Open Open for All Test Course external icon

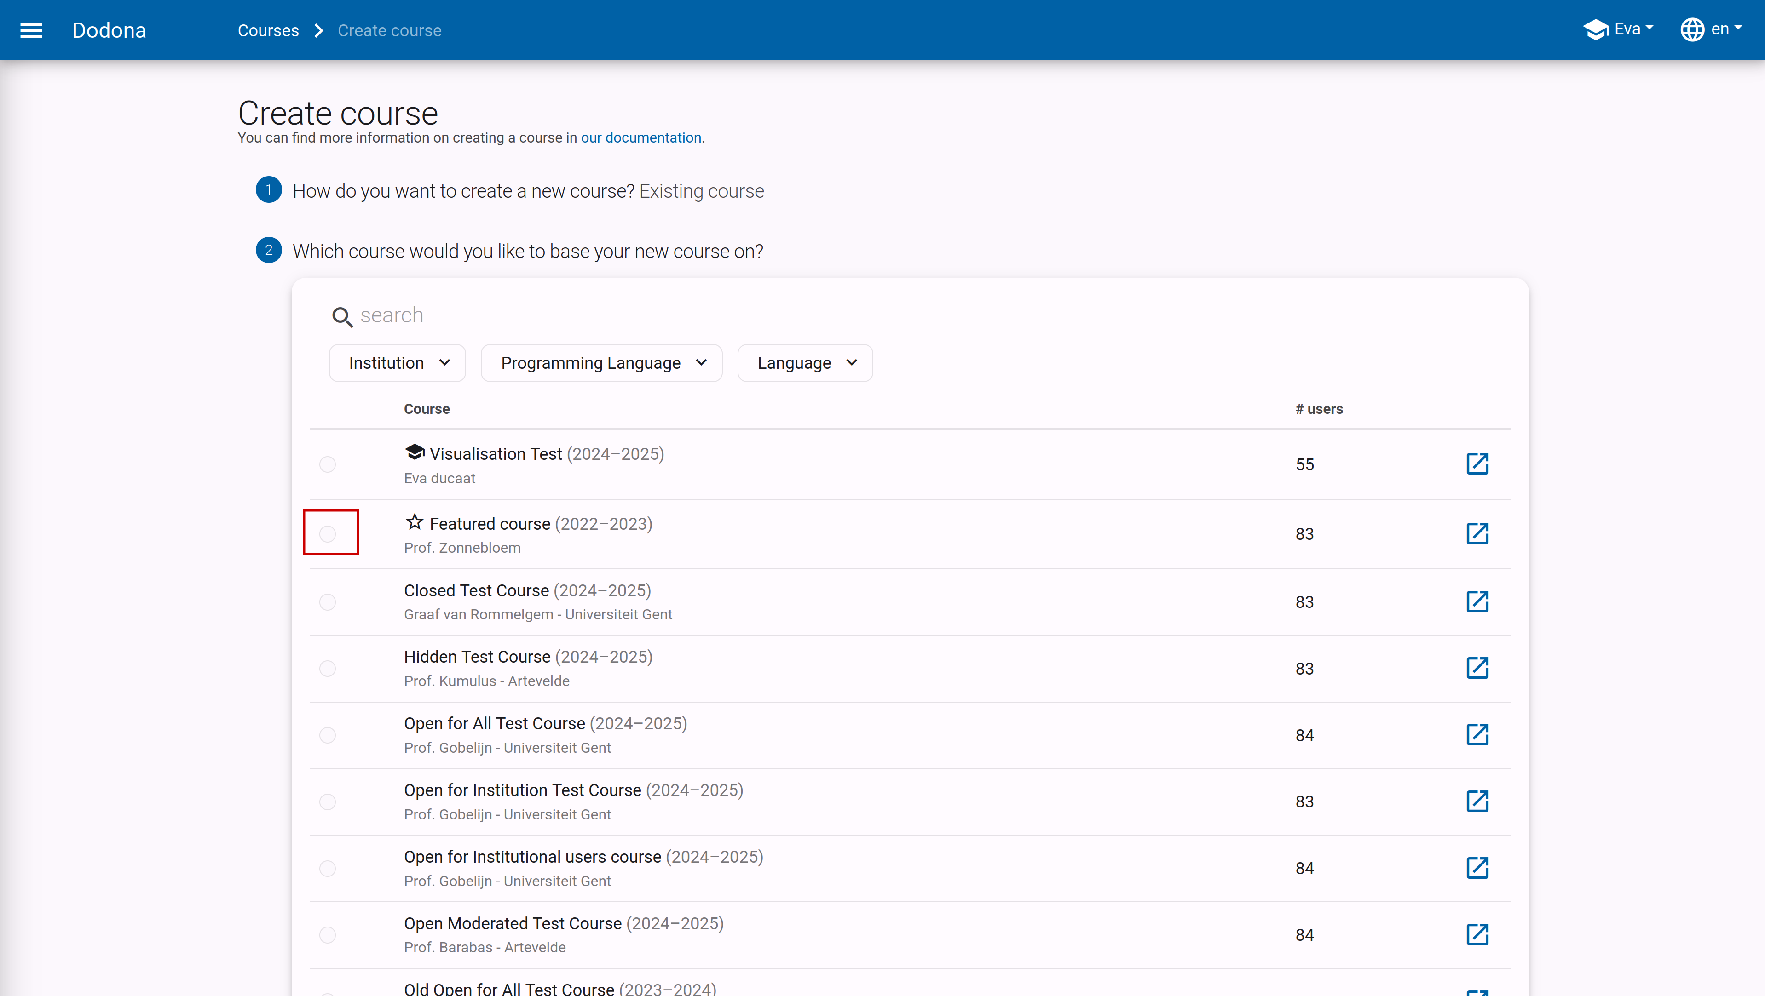click(x=1477, y=734)
